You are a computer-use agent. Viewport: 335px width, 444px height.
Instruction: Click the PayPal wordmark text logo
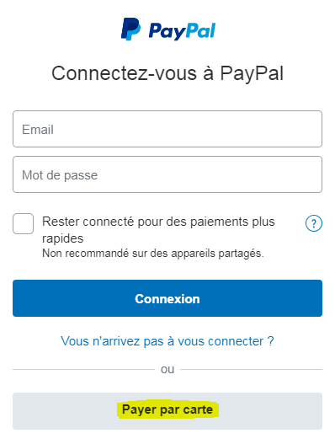pyautogui.click(x=182, y=30)
